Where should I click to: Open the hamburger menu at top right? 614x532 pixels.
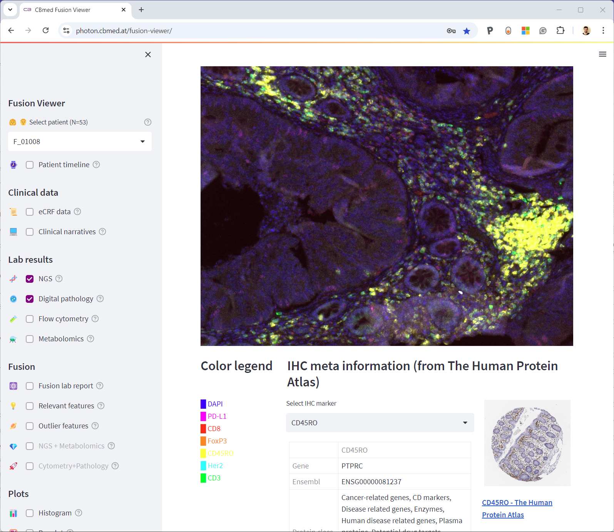(x=602, y=54)
